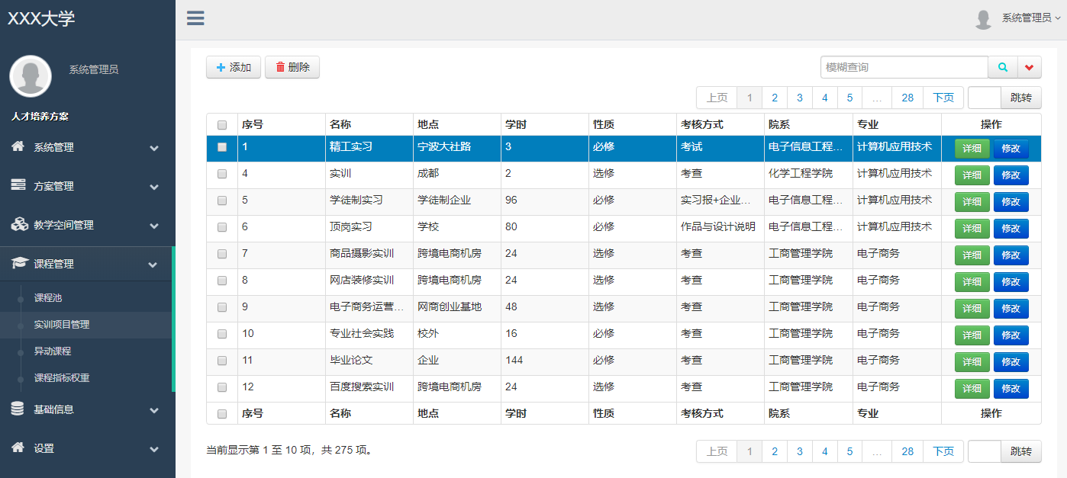Check the row for 商品摄影实训

222,254
